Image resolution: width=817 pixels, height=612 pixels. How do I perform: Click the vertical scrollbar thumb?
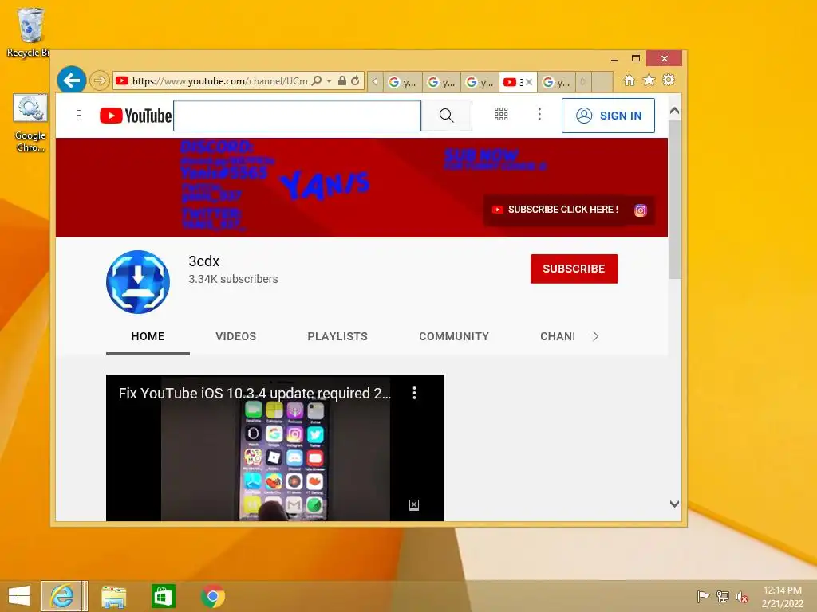pos(674,200)
